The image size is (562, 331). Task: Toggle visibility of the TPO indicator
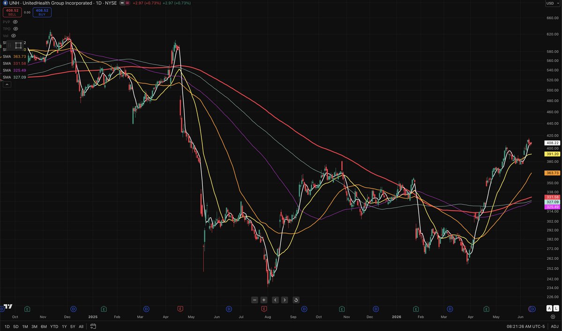click(15, 29)
